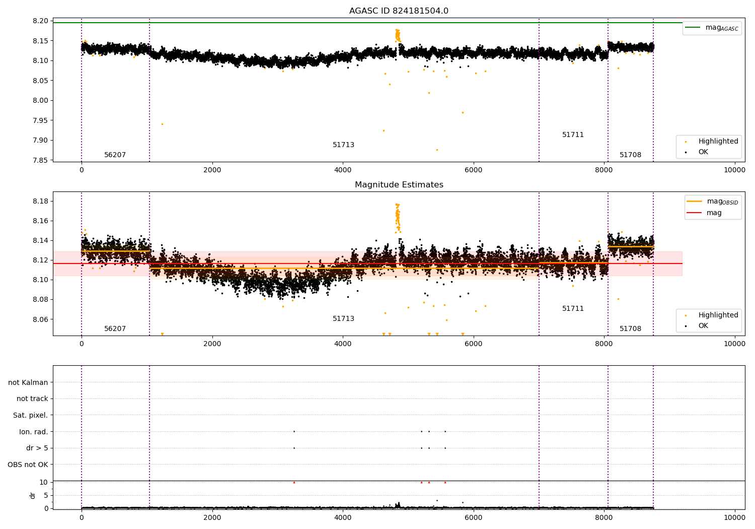Click the title "AGASC ID 824181504.0"

(x=399, y=11)
